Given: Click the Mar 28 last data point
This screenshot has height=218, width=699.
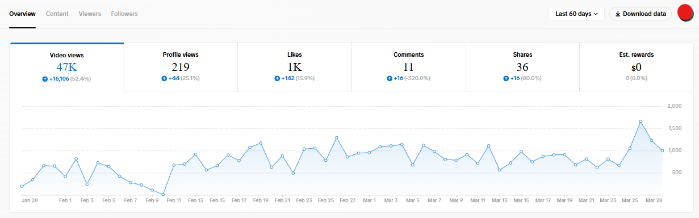Looking at the screenshot, I should click(x=662, y=150).
